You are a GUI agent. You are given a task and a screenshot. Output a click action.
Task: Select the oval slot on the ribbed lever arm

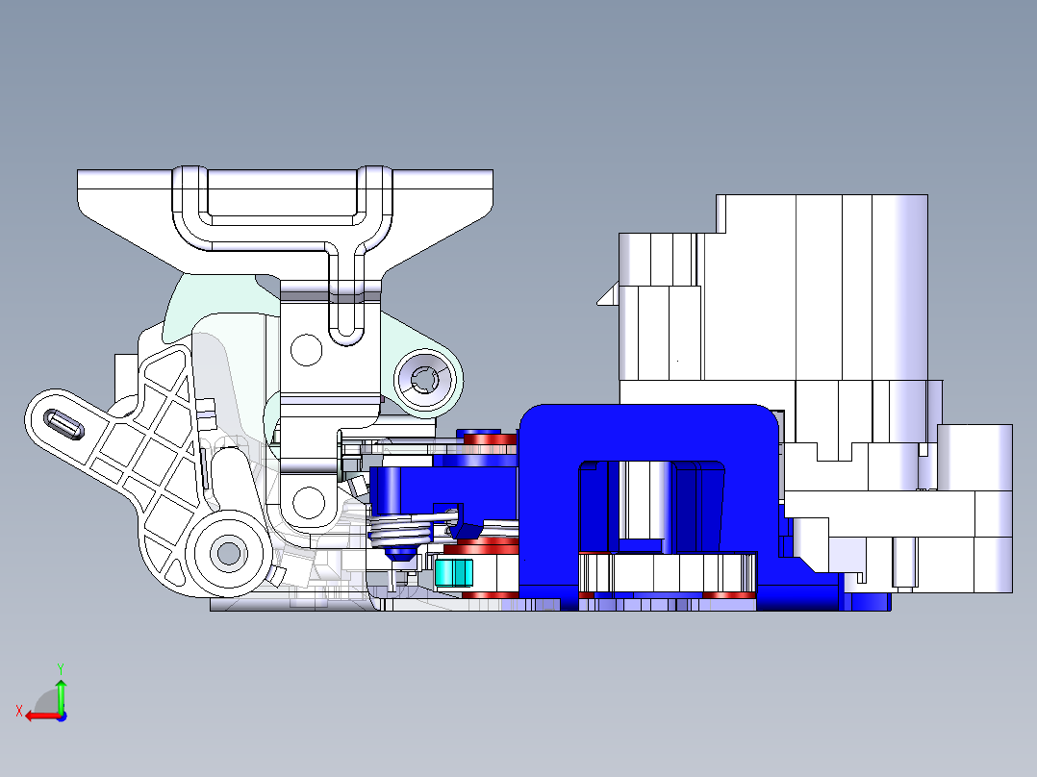[63, 423]
